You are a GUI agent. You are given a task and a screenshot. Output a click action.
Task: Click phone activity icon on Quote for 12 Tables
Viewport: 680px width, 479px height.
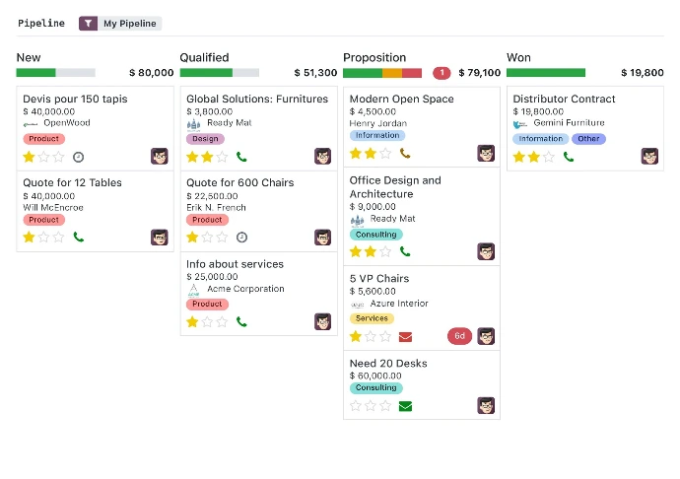click(79, 238)
